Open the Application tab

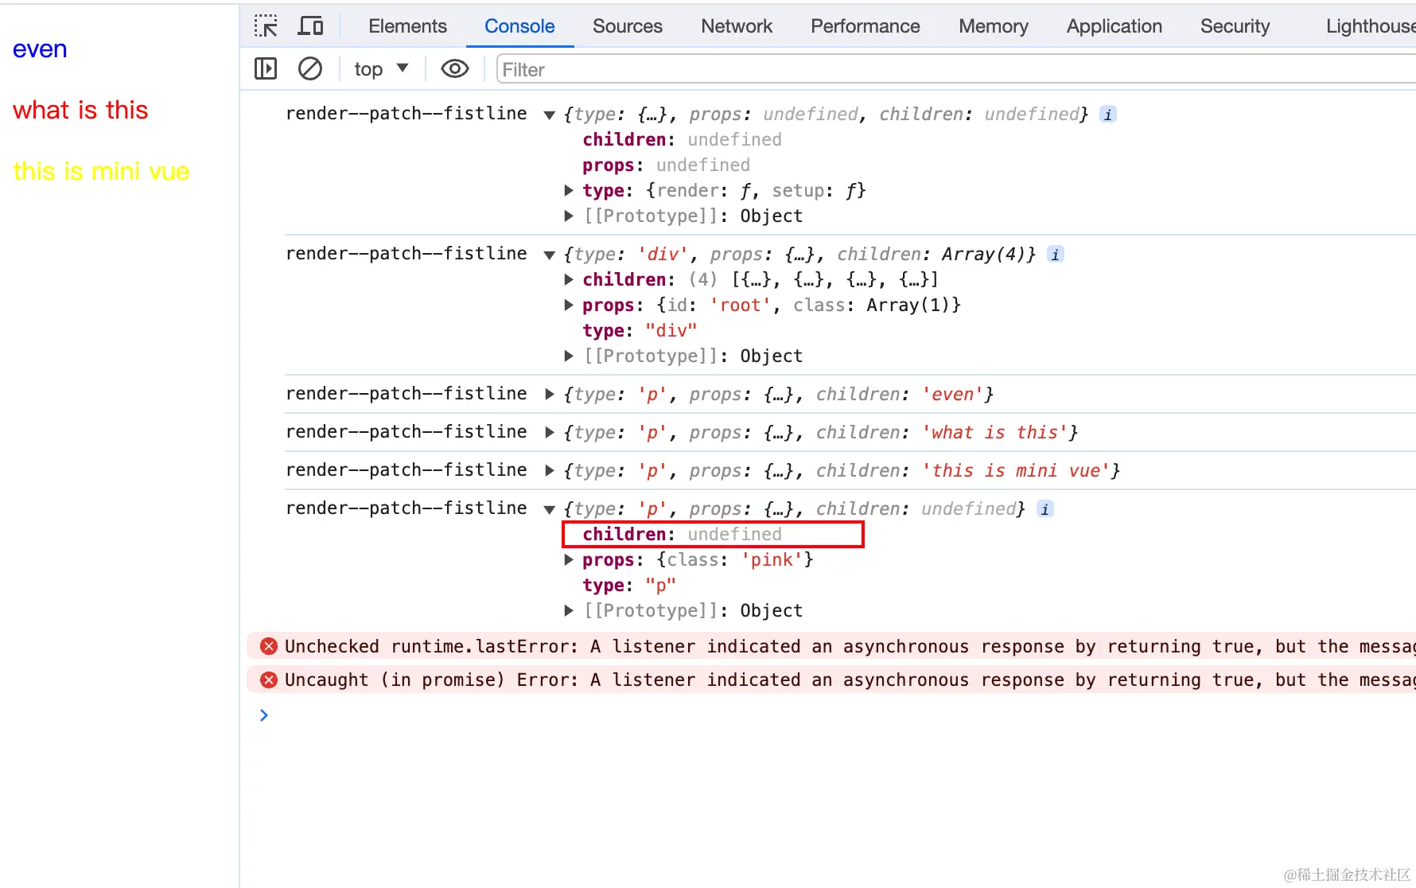click(1115, 26)
